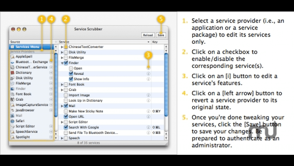Revert Dictionary provider to original state
This screenshot has height=166, width=294.
(x=51, y=72)
